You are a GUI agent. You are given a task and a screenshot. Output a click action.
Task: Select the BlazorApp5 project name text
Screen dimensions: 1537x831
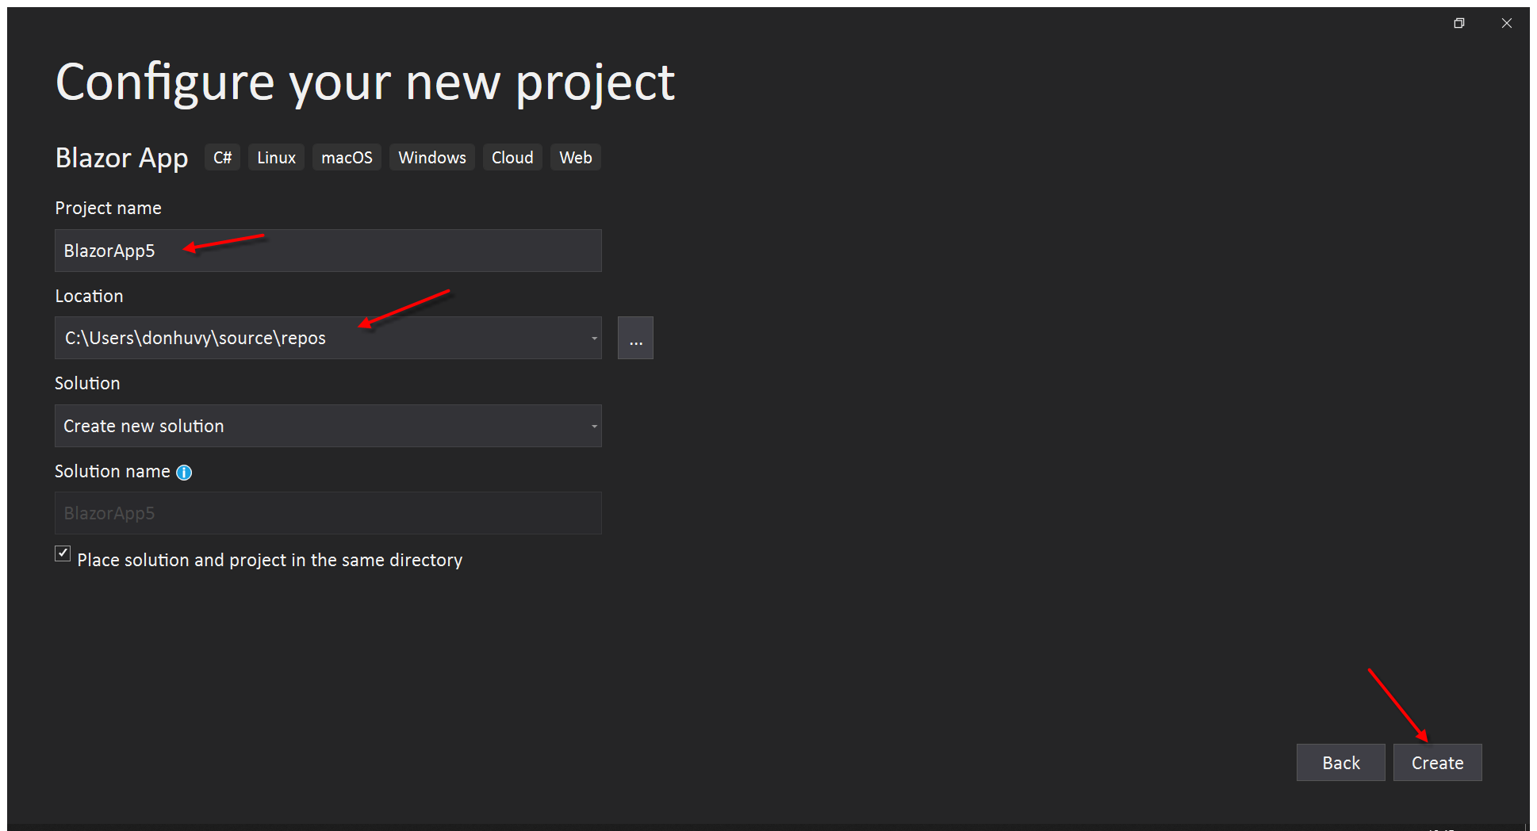pos(110,251)
